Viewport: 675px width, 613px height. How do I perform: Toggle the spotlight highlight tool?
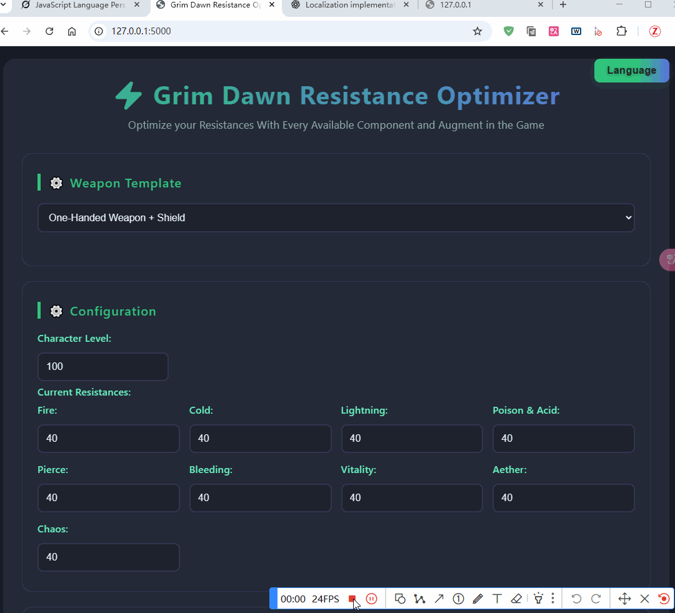(539, 599)
